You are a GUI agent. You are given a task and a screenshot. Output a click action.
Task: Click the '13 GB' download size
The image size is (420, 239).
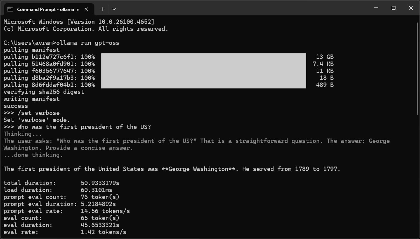tap(324, 57)
